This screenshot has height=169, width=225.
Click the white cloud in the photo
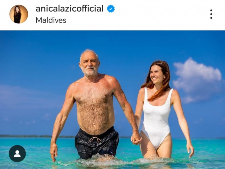click(x=197, y=80)
